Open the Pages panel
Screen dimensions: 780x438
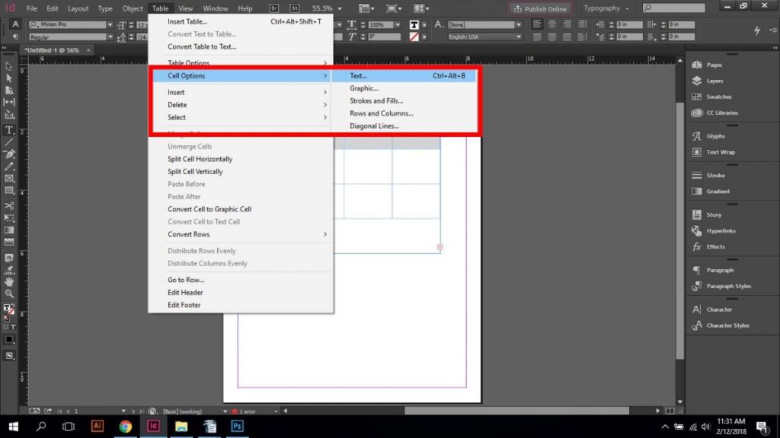716,64
